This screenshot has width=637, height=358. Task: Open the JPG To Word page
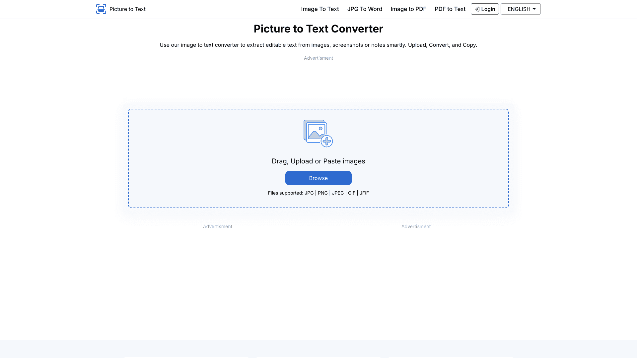pos(365,9)
